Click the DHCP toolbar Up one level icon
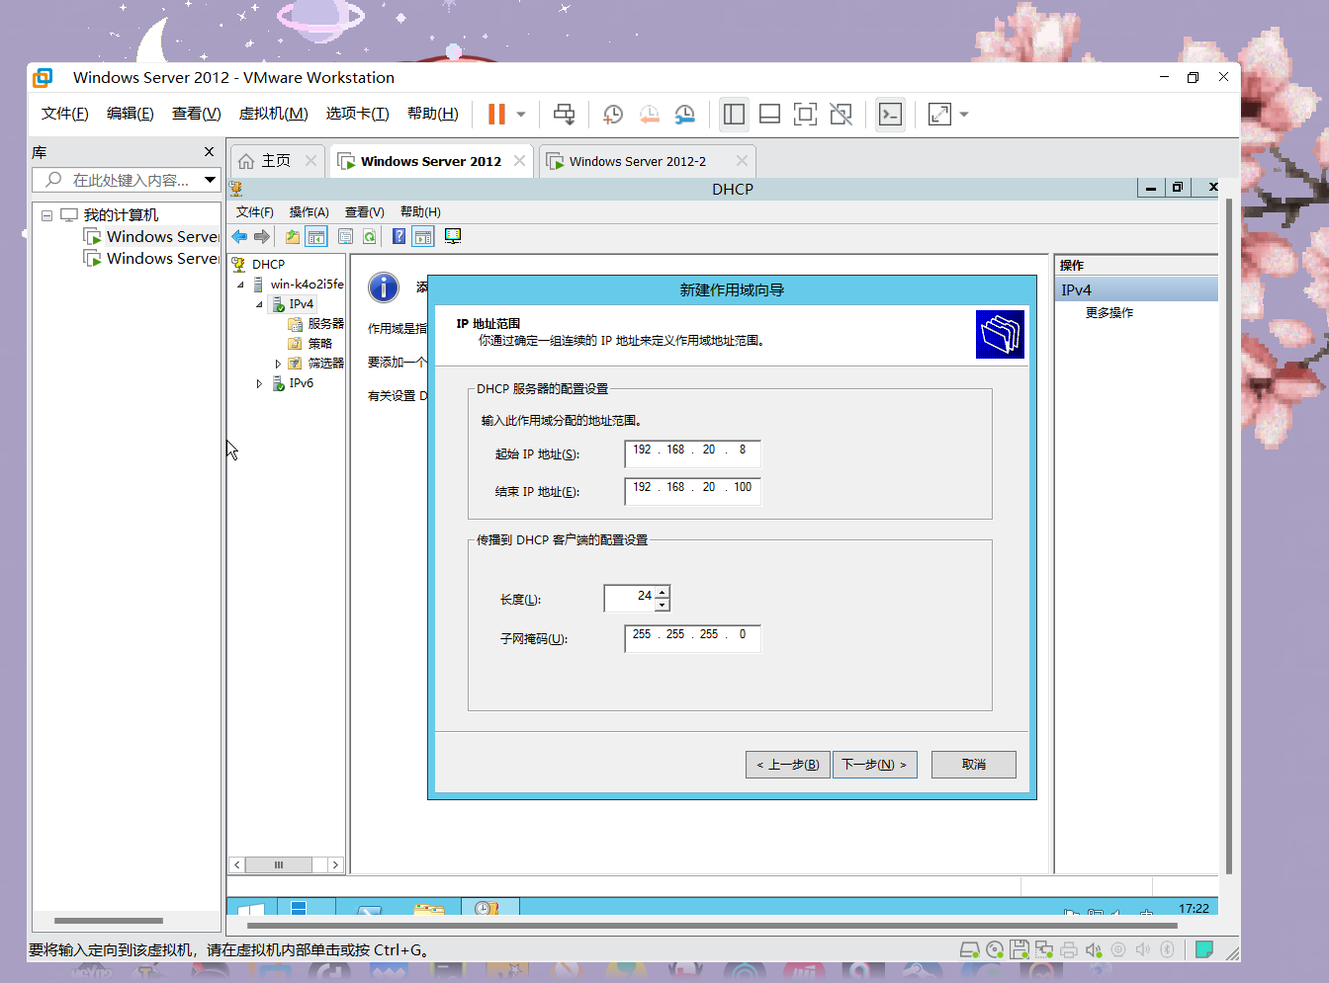 point(293,236)
